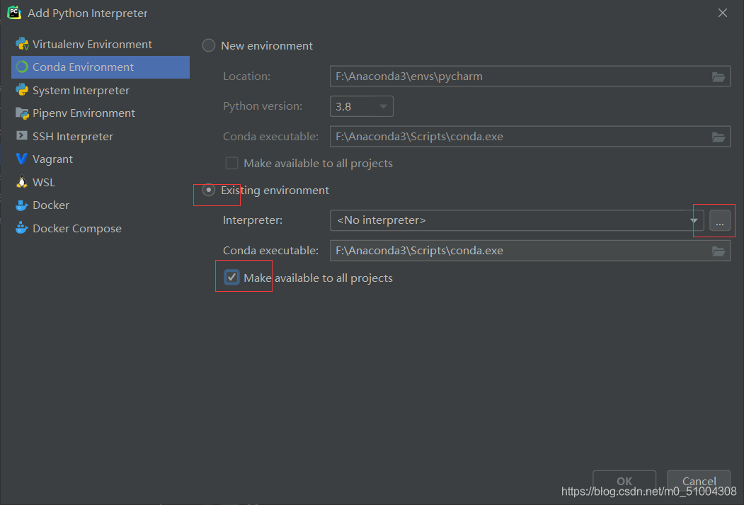Image resolution: width=744 pixels, height=505 pixels.
Task: Click the SSH Interpreter terminal icon
Action: (22, 136)
